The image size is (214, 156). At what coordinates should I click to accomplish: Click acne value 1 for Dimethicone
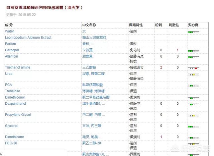pyautogui.click(x=161, y=137)
